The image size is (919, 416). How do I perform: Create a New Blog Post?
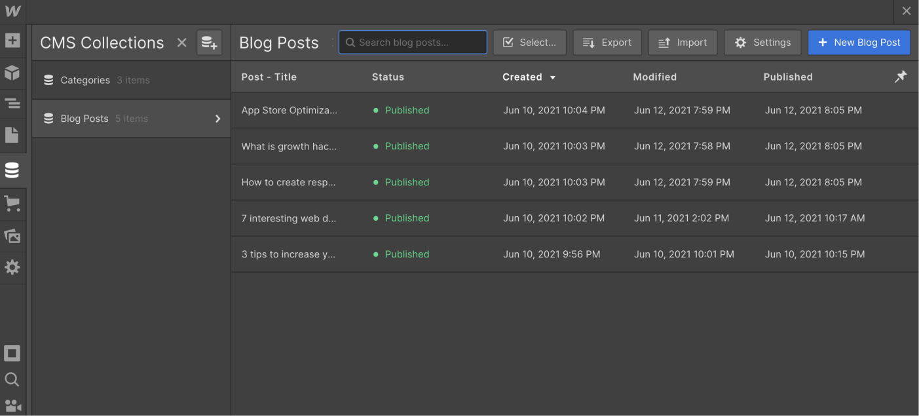click(859, 43)
